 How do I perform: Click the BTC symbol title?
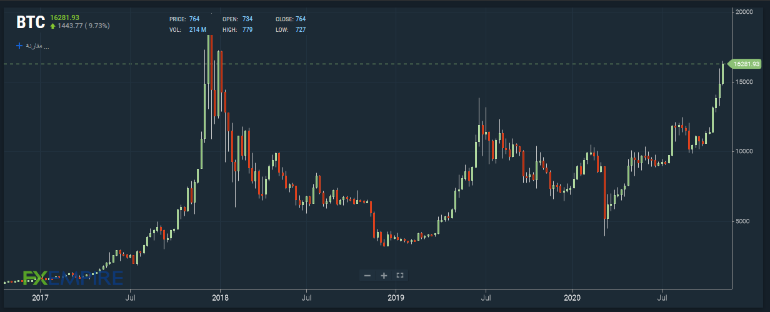31,23
